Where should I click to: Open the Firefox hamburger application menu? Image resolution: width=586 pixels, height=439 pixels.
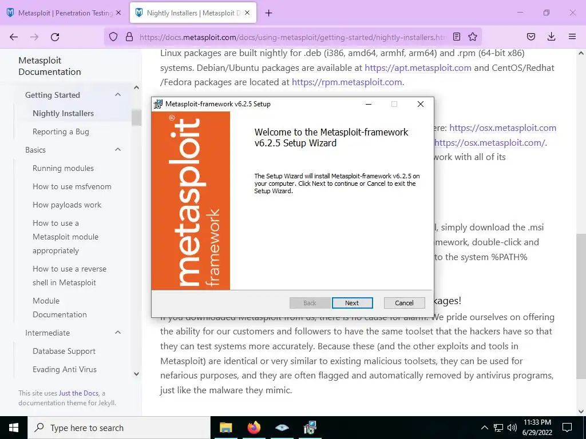(572, 37)
